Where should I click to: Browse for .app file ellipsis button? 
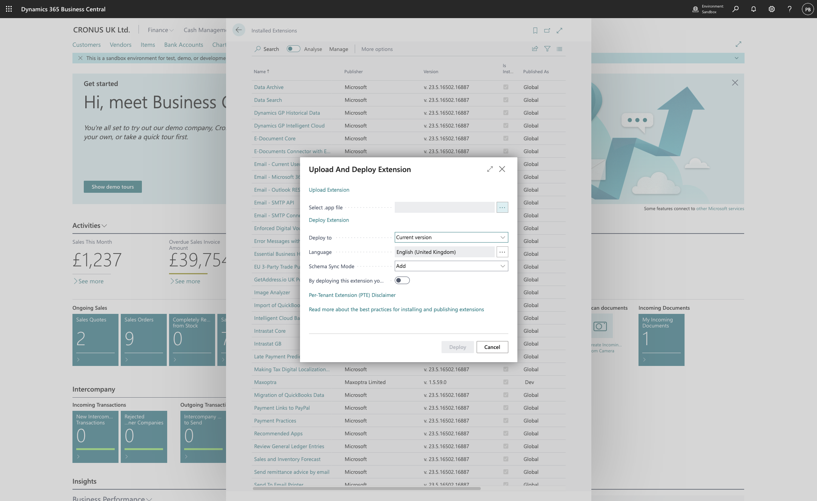(502, 207)
